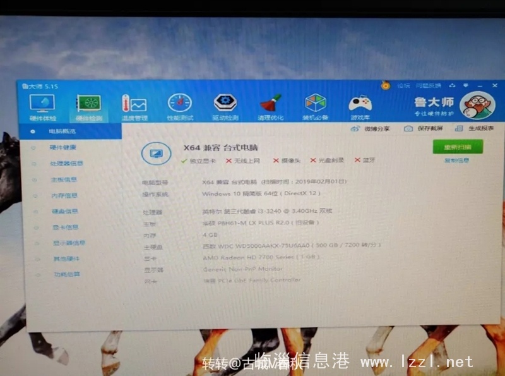The height and width of the screenshot is (376, 505).
Task: Click the monitor icon beside X64 兼容 台式电脑
Action: 156,154
